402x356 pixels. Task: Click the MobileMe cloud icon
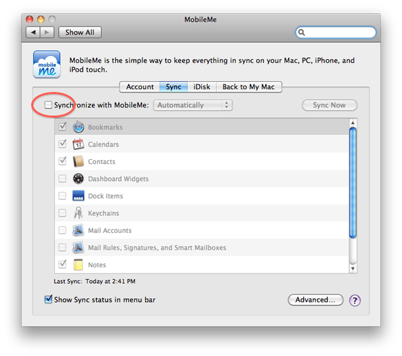point(46,64)
